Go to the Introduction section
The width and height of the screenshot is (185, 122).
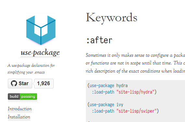click(x=20, y=109)
